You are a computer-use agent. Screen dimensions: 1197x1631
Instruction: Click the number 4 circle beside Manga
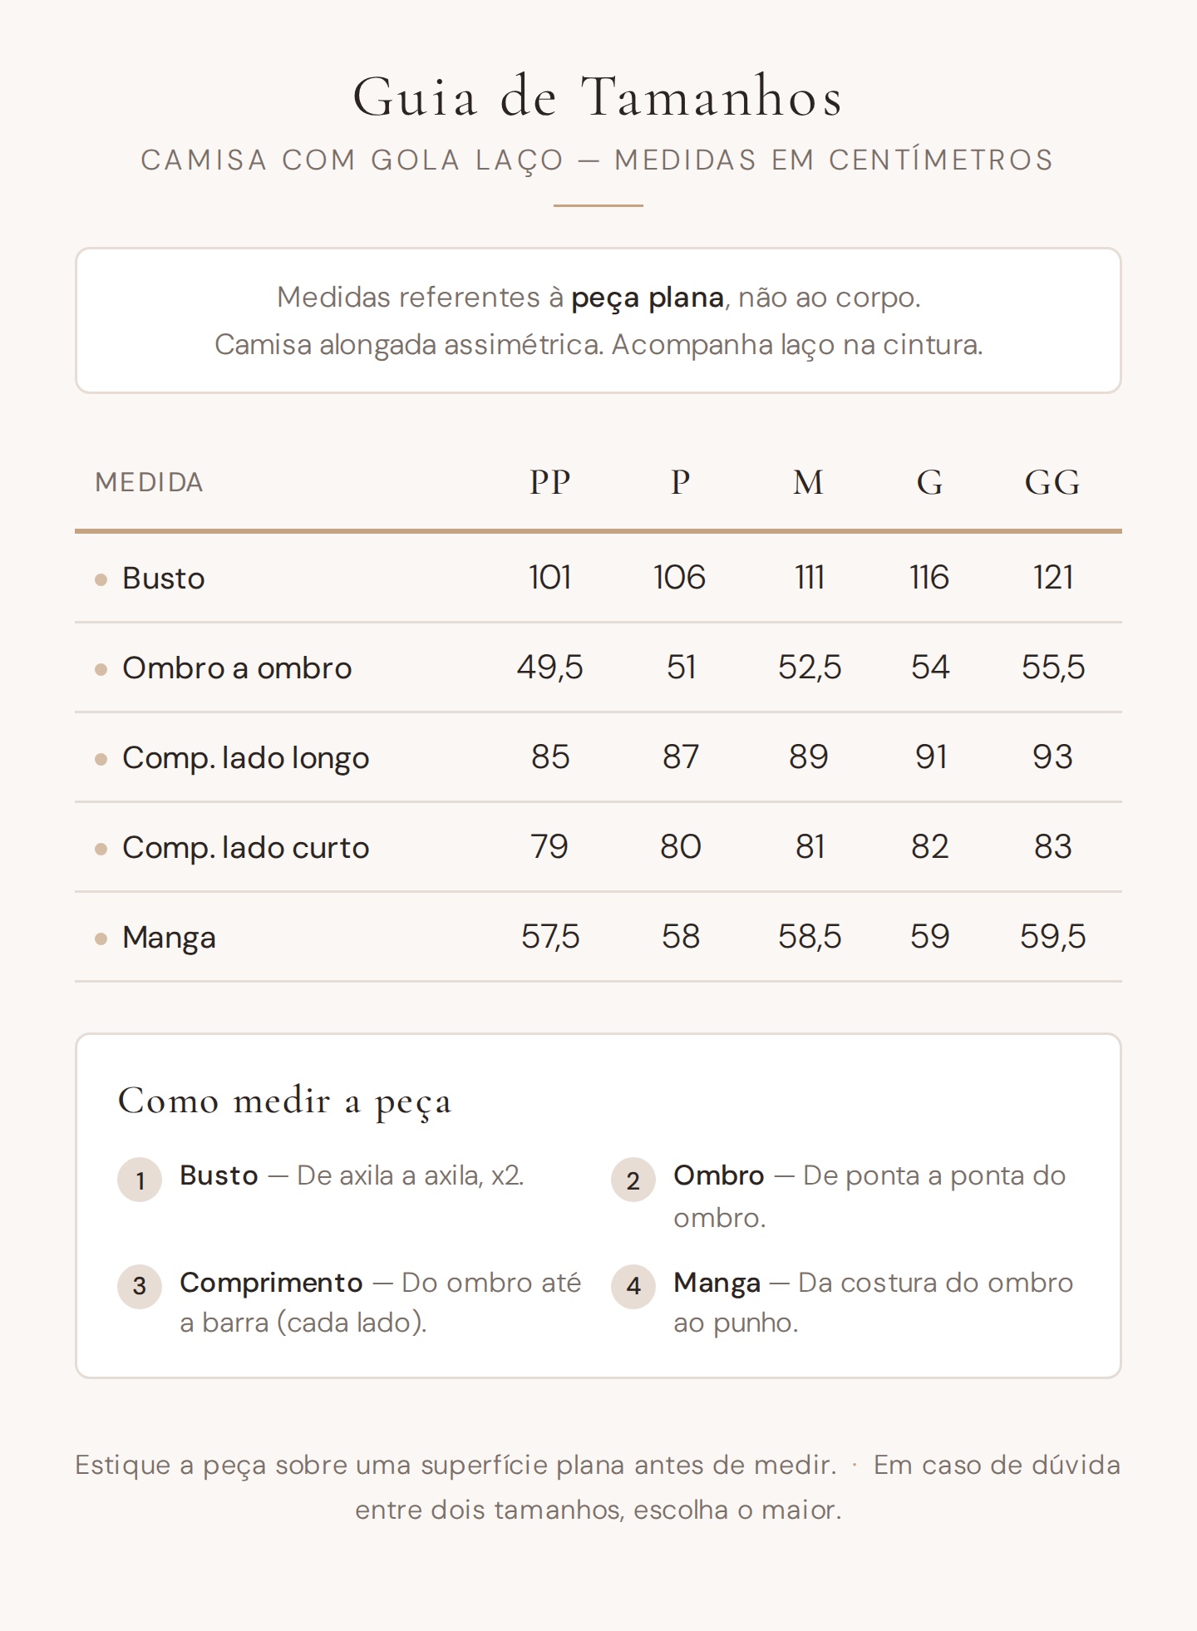633,1286
